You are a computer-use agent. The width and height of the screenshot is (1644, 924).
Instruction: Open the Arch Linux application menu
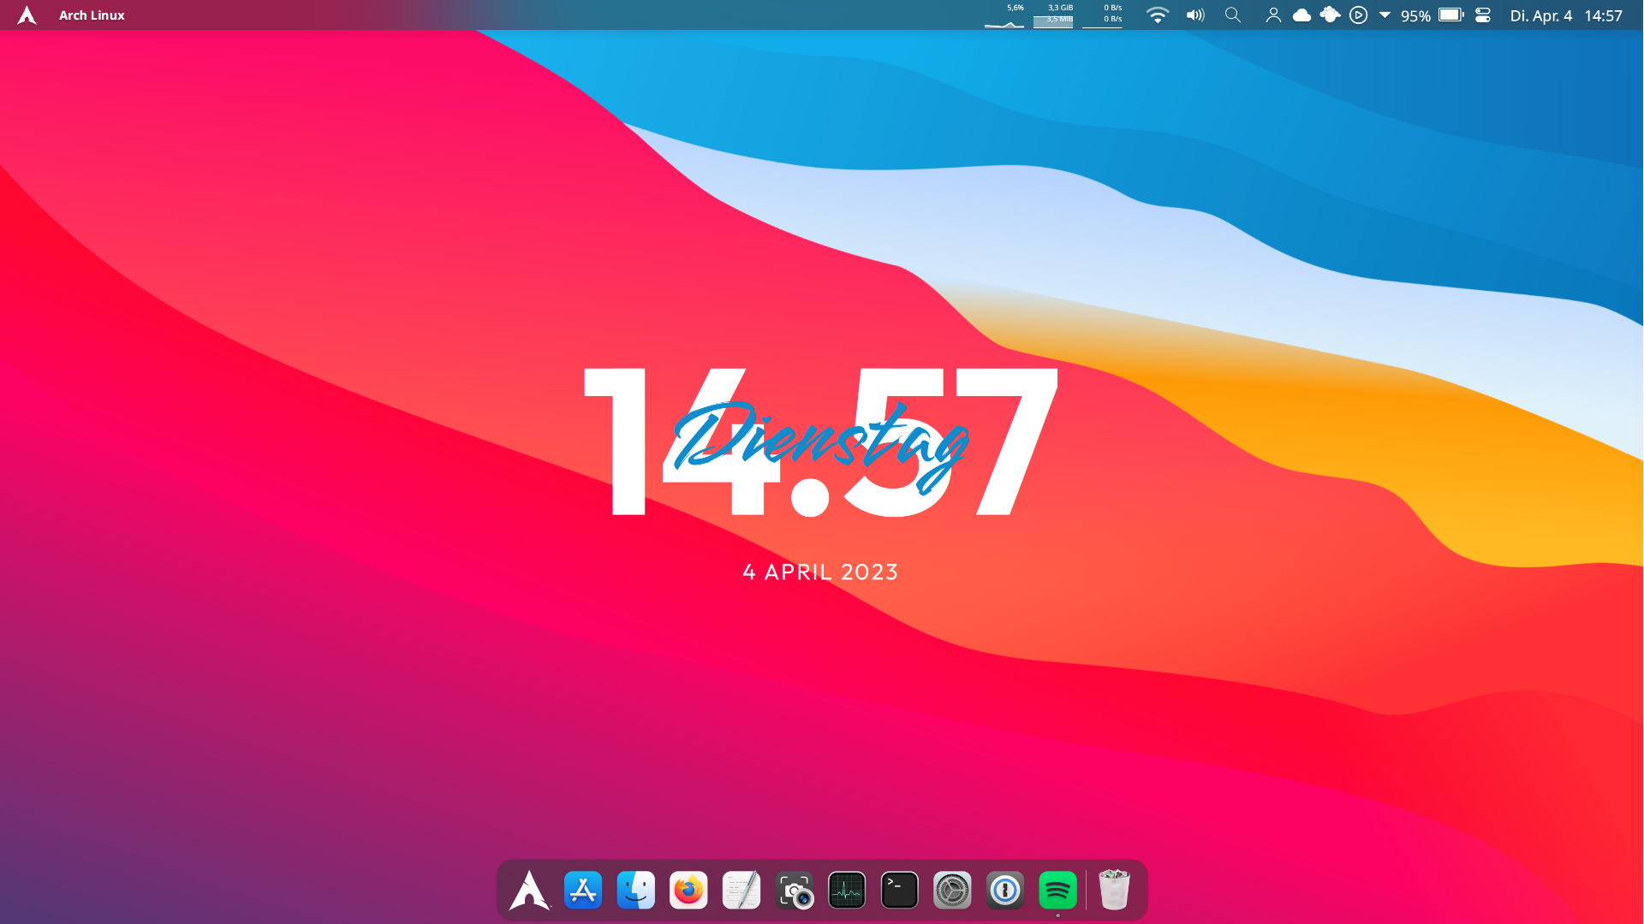tap(92, 15)
